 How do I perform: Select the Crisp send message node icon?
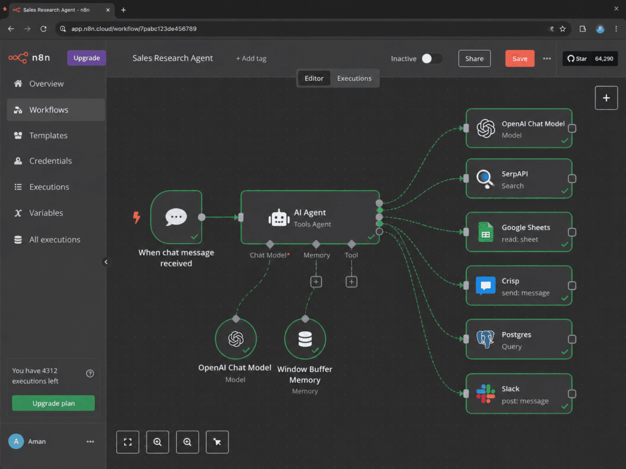click(x=485, y=286)
